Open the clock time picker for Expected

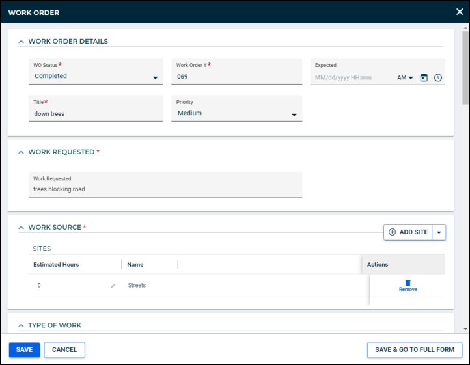click(438, 77)
